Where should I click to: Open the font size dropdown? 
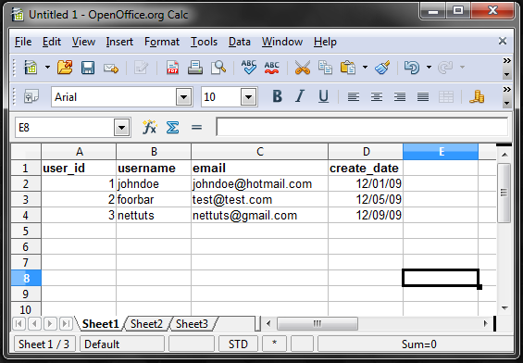[248, 97]
